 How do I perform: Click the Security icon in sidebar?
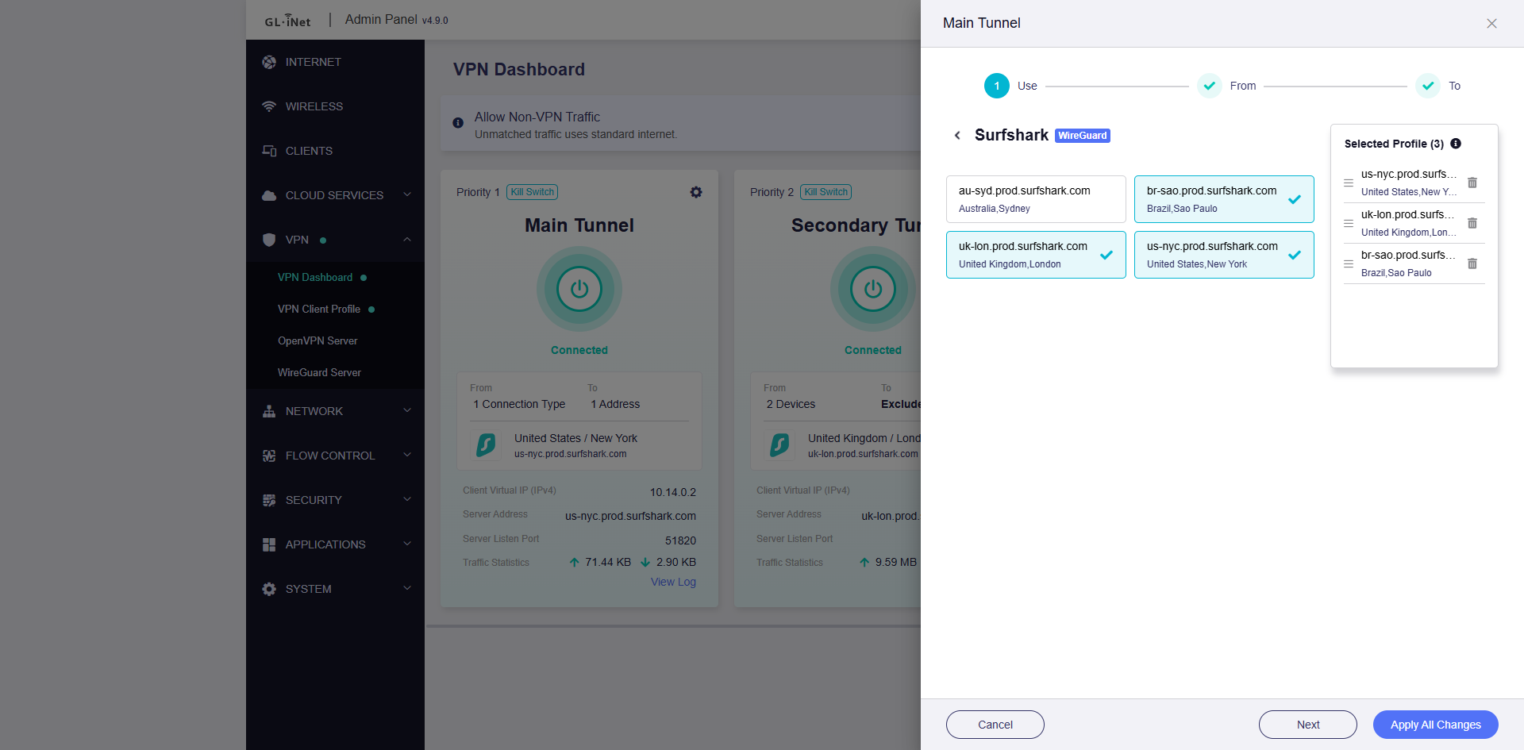point(269,500)
